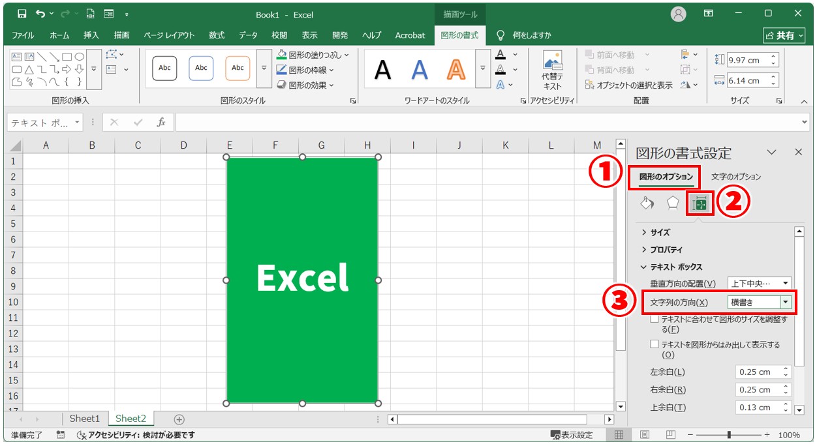Click the zoom slider handle
This screenshot has height=446, width=817.
pyautogui.click(x=729, y=435)
